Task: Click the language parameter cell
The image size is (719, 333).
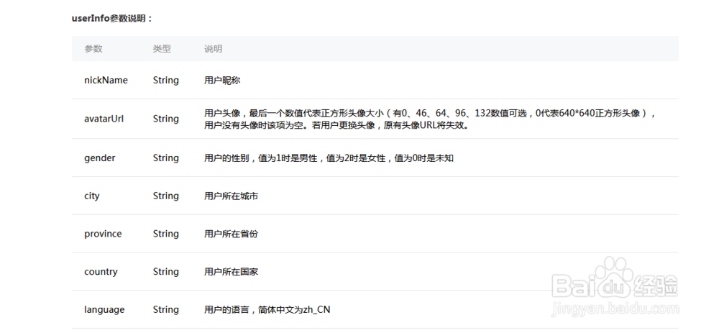Action: (x=104, y=309)
